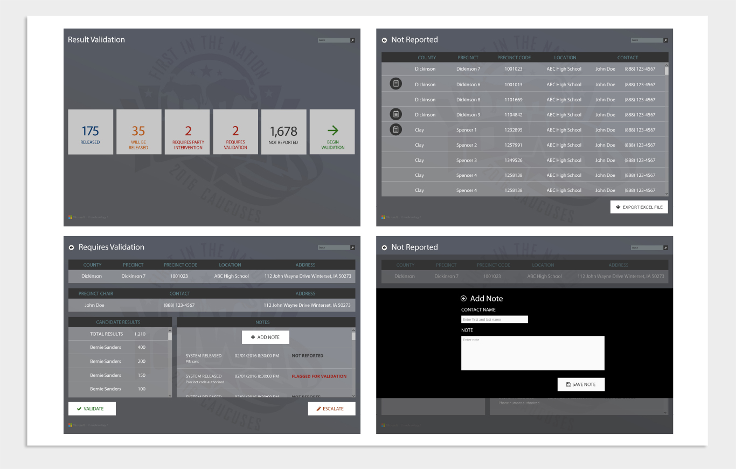Click the Microsoft logo in Requires Validation screen

[x=70, y=425]
